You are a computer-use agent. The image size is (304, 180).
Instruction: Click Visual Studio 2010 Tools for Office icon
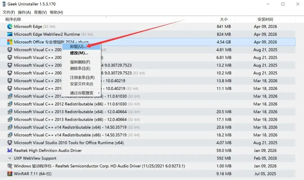click(10, 143)
